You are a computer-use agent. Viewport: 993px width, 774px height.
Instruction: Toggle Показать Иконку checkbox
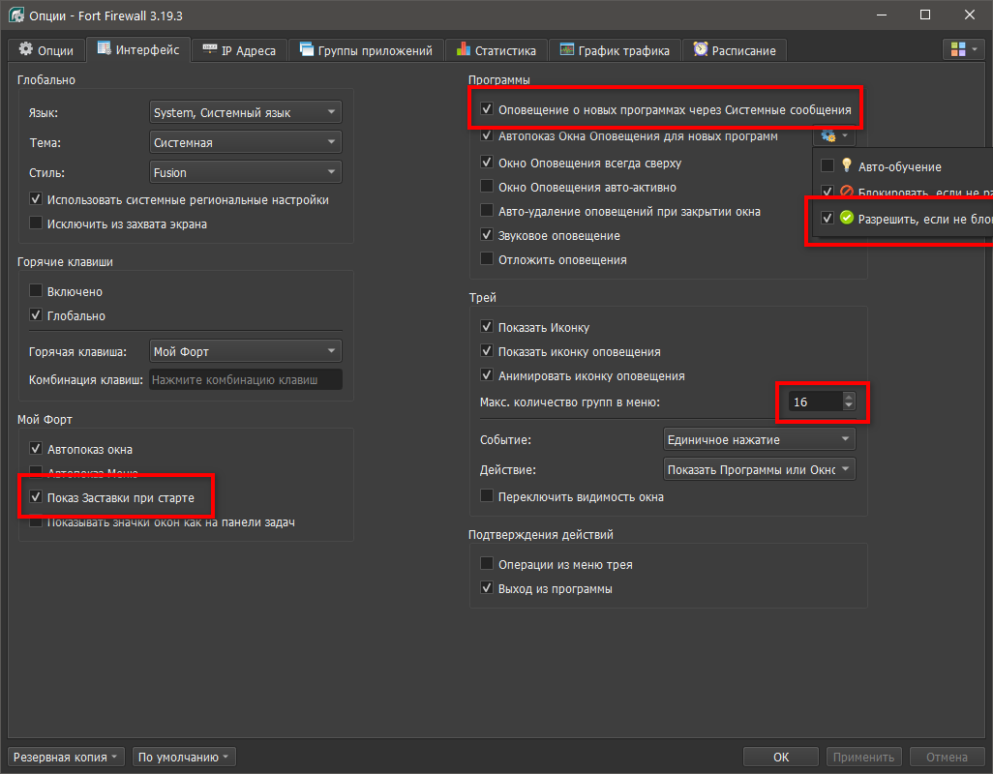535,327
